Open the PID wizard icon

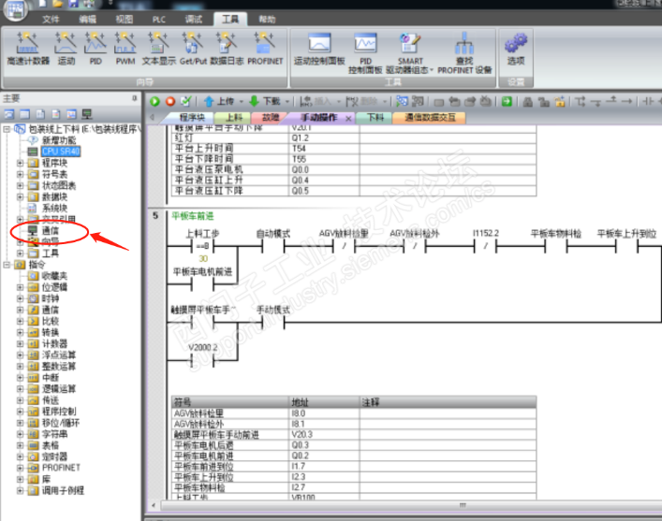click(96, 49)
